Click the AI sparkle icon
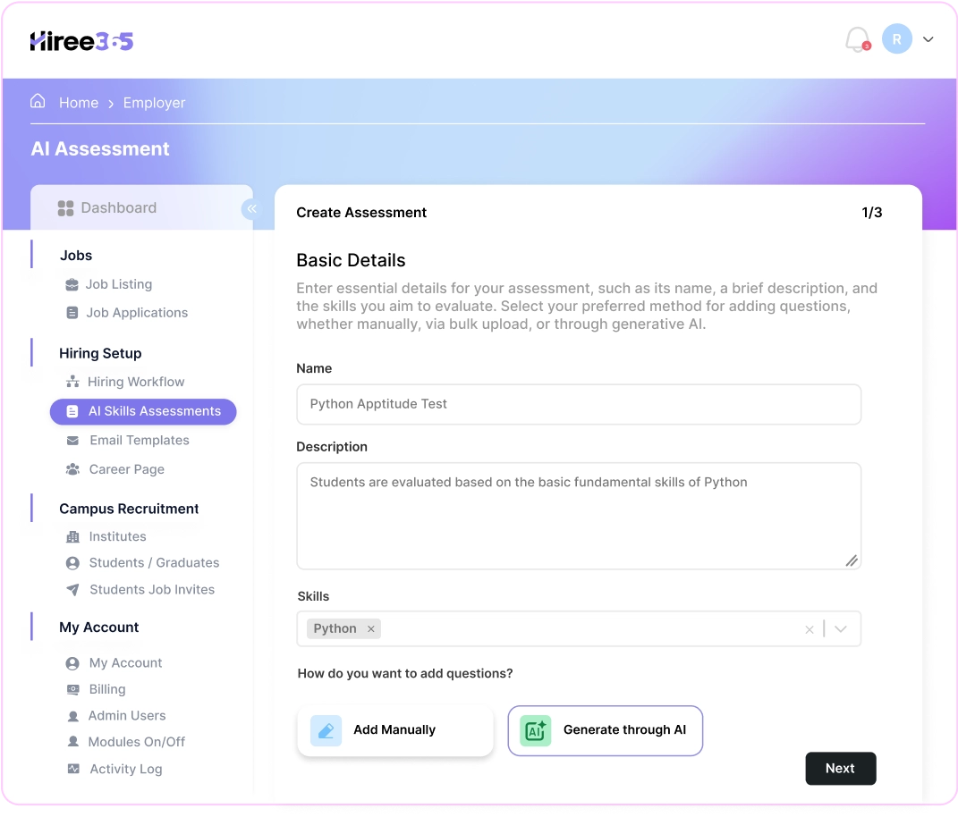The height and width of the screenshot is (817, 958). click(x=535, y=730)
